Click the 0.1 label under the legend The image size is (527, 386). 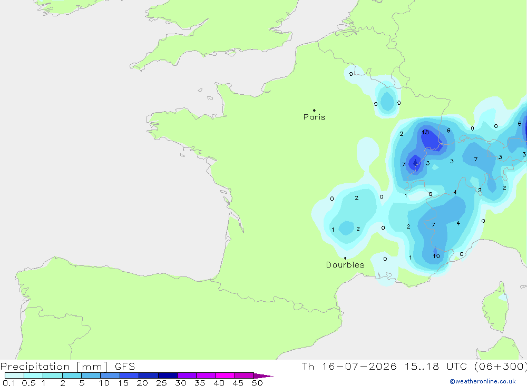(9, 383)
